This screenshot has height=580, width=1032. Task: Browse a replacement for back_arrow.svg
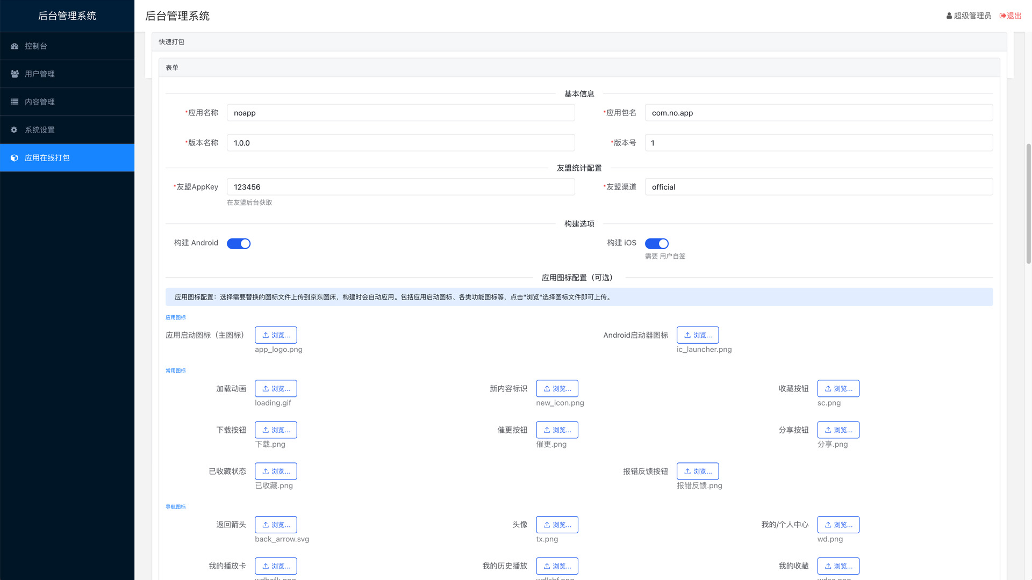point(276,525)
